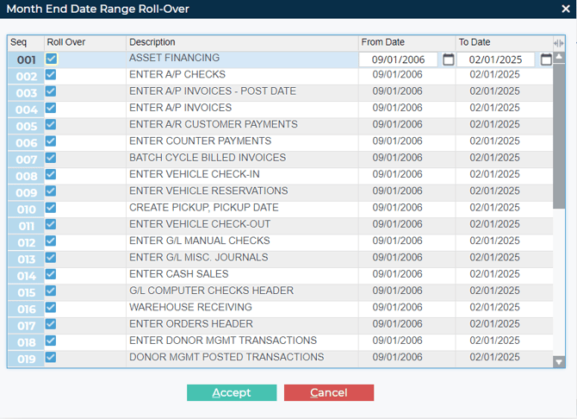Click the vertical scrollbar thumb
577x419 pixels.
pos(559,134)
